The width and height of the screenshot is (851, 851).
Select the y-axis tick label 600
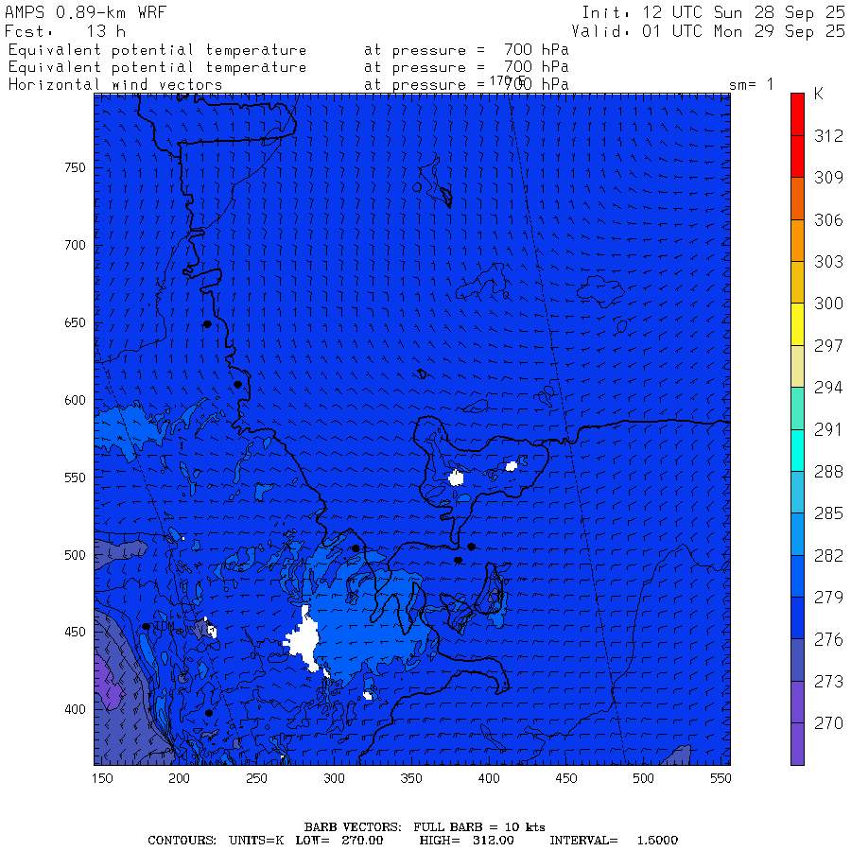coord(75,400)
